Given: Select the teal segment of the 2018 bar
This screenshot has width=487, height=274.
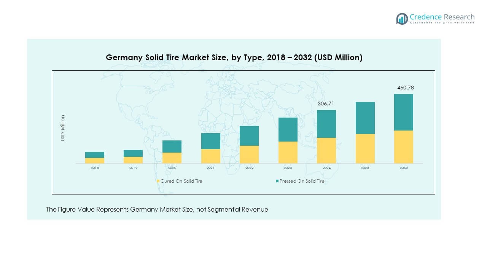Looking at the screenshot, I should click(95, 155).
